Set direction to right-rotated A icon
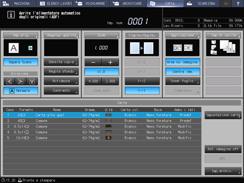Screen dimensions: 244x183 (20, 82)
